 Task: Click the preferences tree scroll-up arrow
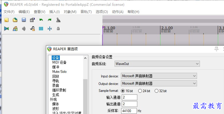pos(85,58)
